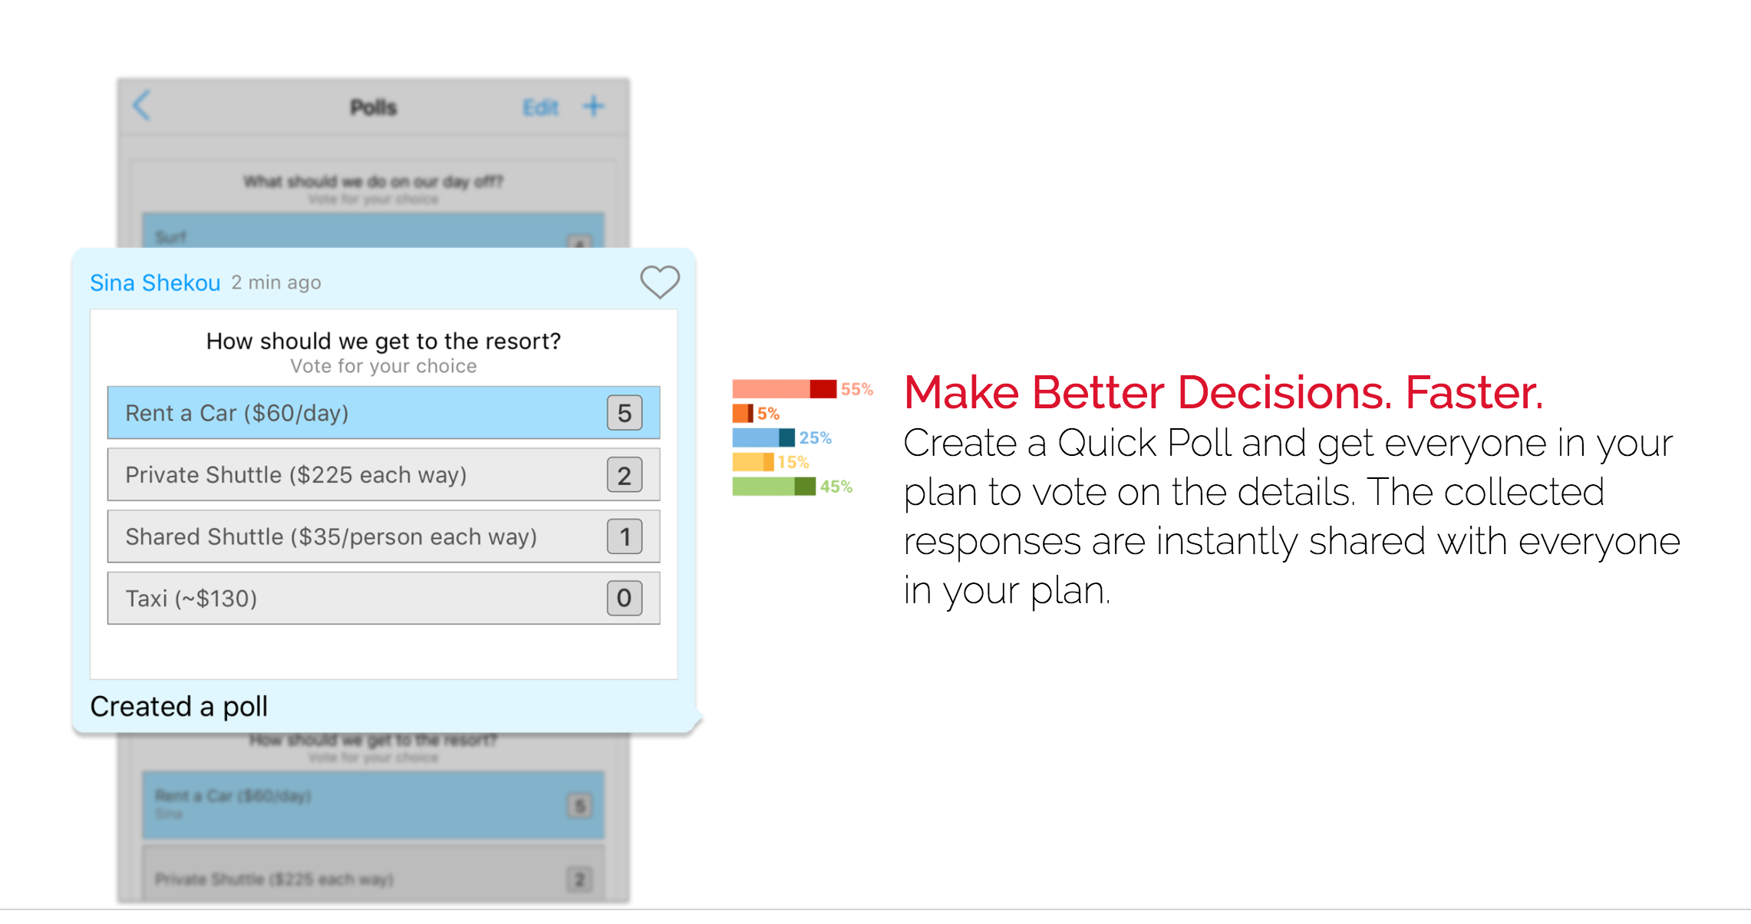Click the Edit link in the Polls header
This screenshot has height=924, width=1751.
click(541, 107)
